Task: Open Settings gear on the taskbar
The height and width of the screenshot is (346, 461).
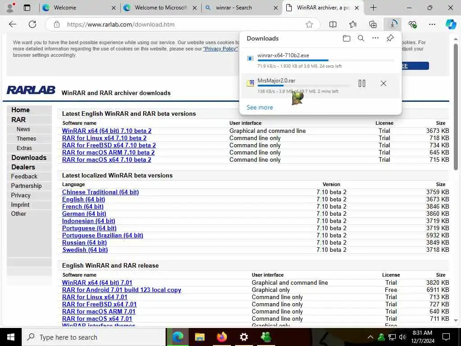Action: point(244,337)
